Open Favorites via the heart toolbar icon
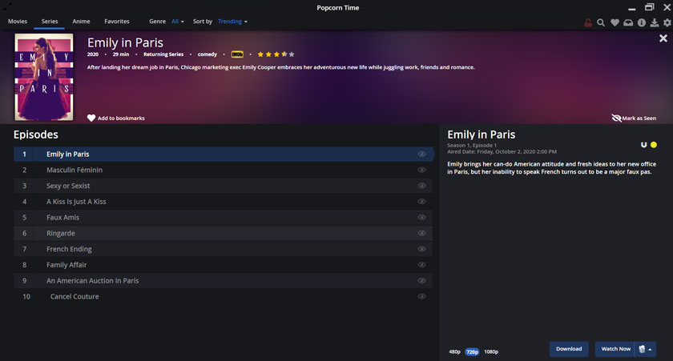Viewport: 673px width, 361px height. [615, 22]
